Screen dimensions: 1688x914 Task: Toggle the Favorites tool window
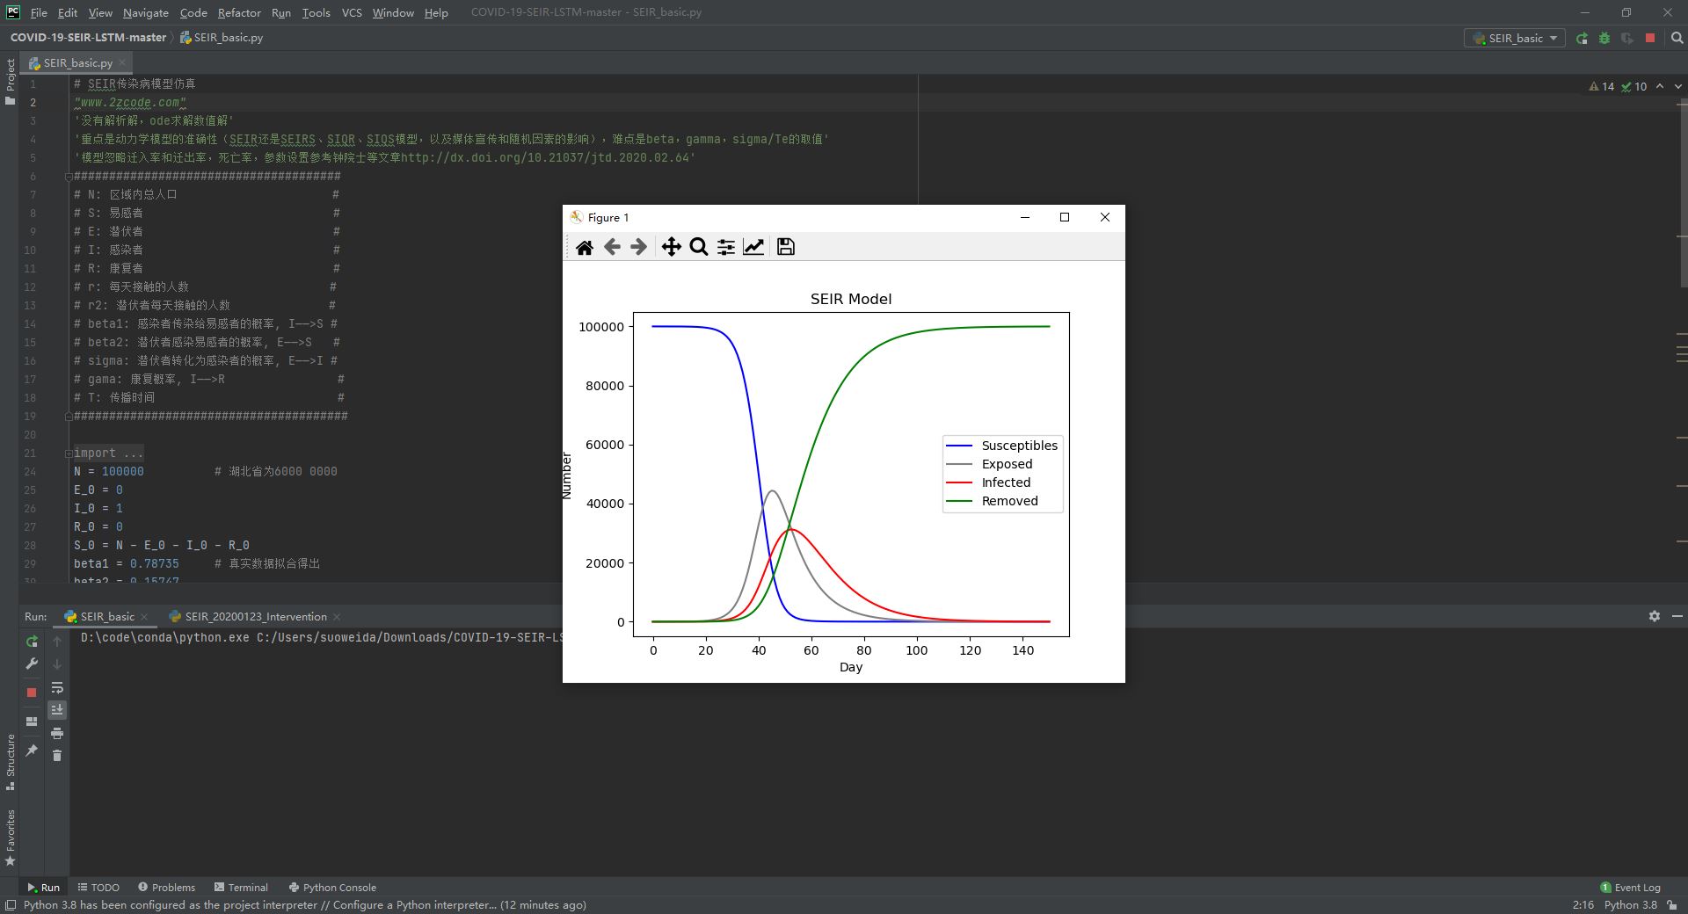[x=10, y=838]
